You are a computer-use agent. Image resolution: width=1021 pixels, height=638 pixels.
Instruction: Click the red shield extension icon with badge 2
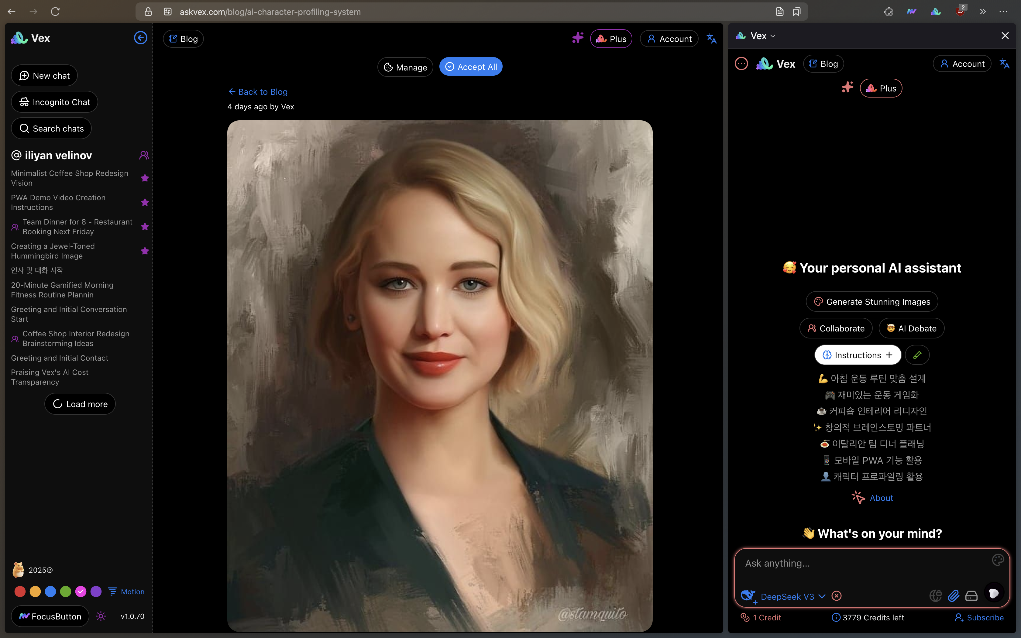[960, 11]
